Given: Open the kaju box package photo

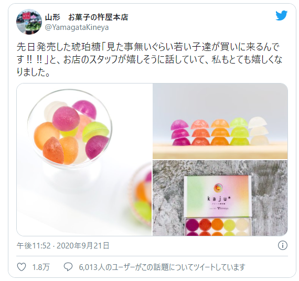Looking at the screenshot, I should (220, 198).
